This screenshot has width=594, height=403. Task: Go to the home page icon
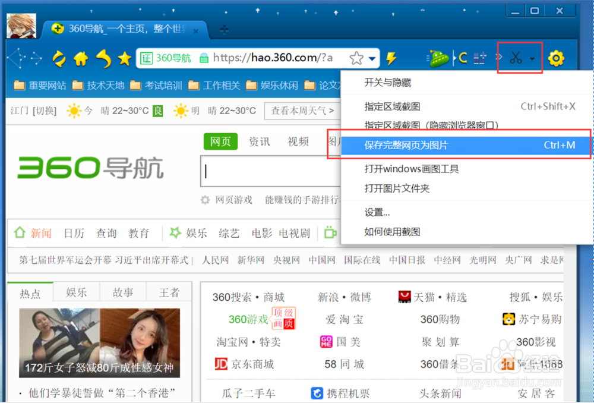click(x=81, y=58)
